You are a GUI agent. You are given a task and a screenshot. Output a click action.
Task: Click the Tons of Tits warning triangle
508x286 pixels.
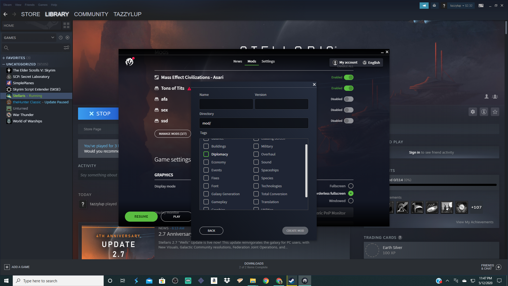click(189, 88)
